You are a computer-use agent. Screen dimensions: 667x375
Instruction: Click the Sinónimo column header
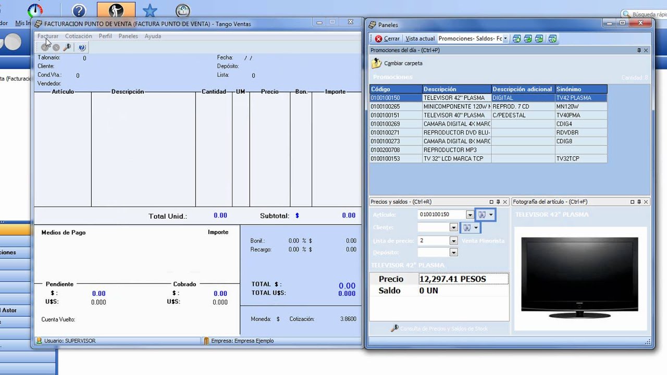[581, 89]
